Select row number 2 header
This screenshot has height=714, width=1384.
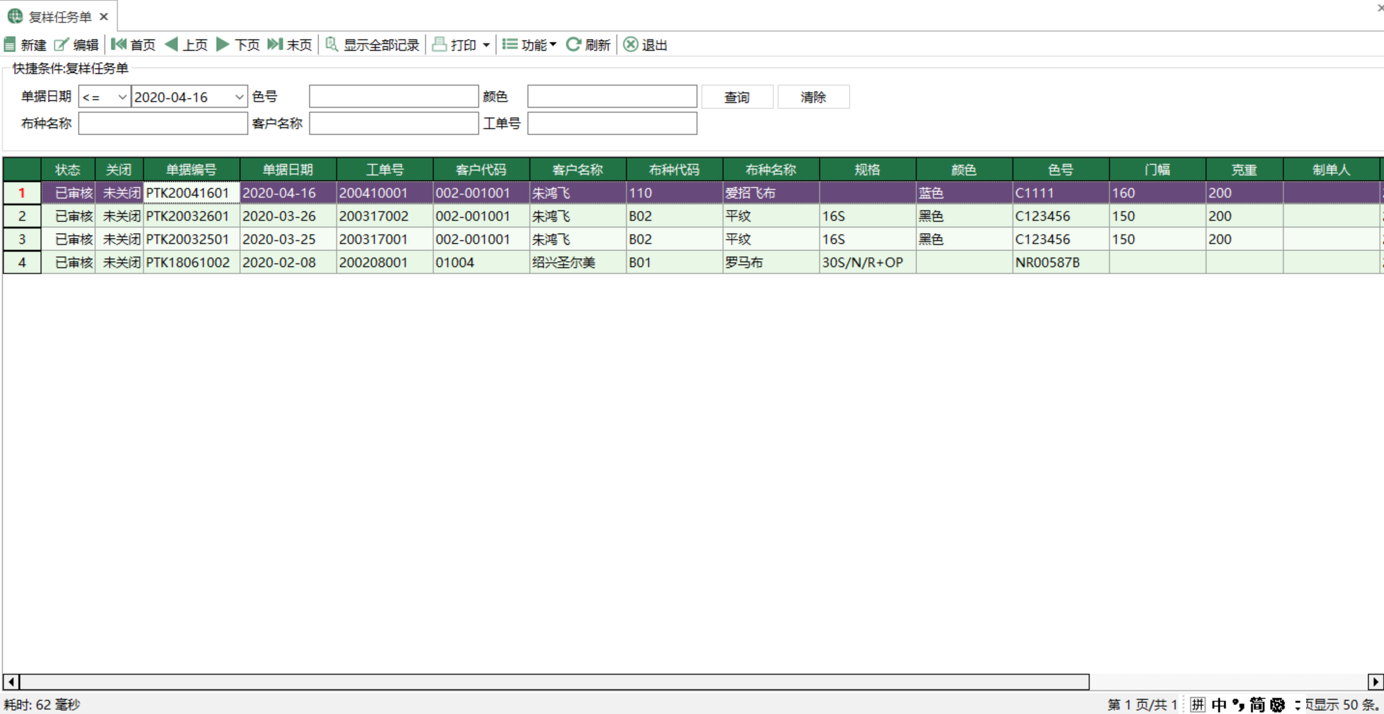22,216
